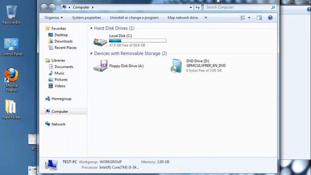Show more toolbar commands with chevron
Screen dimensions: 311x175
(206, 17)
